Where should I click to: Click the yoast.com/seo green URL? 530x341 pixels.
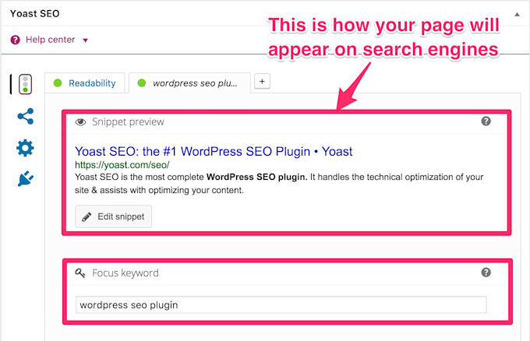pyautogui.click(x=122, y=165)
